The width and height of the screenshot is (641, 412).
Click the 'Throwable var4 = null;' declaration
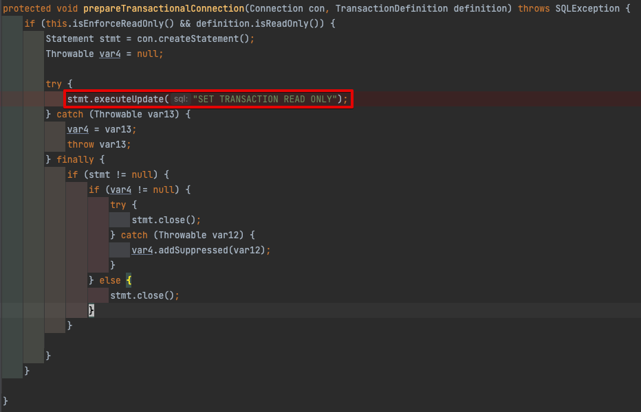click(105, 54)
